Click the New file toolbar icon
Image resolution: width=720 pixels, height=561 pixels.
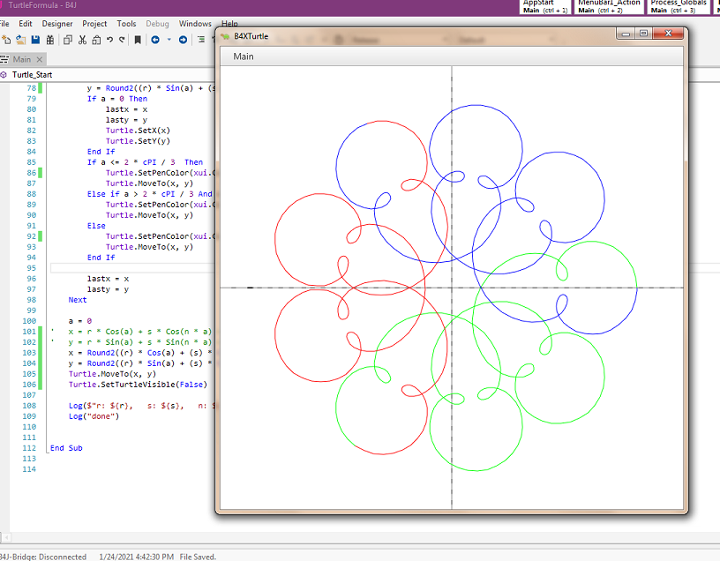coord(5,40)
